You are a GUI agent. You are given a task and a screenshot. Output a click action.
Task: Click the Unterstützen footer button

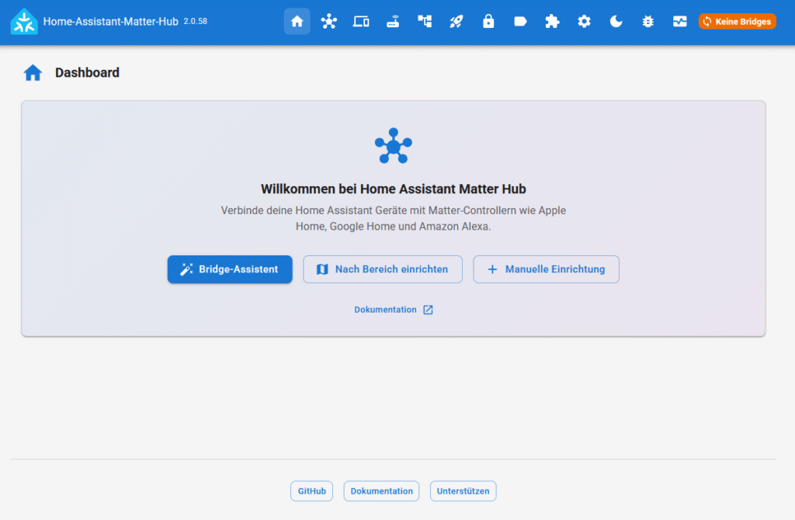point(463,491)
